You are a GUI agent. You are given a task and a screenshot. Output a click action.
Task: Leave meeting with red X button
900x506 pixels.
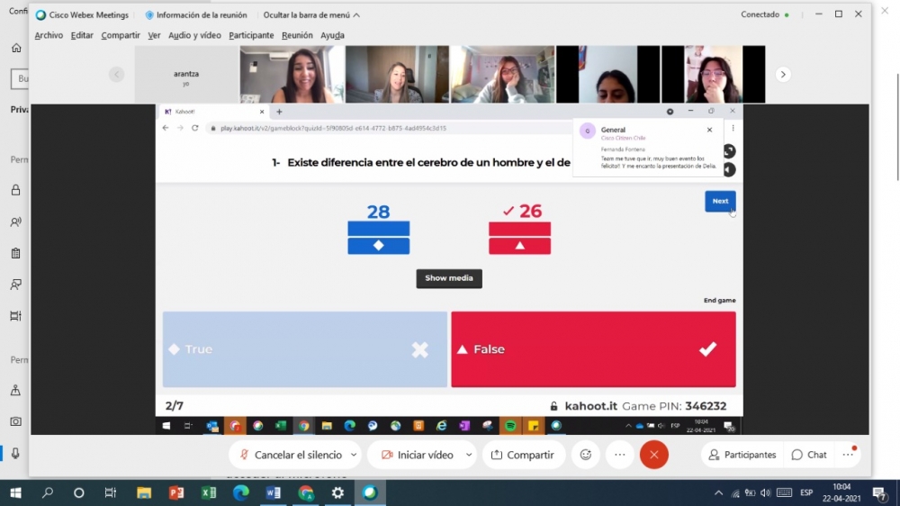(x=653, y=455)
